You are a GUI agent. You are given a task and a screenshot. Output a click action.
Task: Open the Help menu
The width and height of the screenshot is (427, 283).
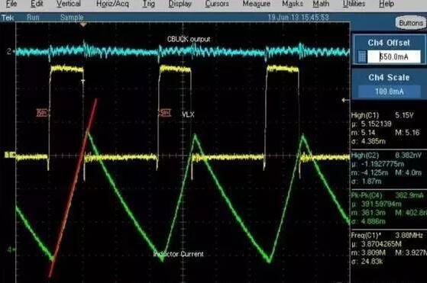[387, 4]
